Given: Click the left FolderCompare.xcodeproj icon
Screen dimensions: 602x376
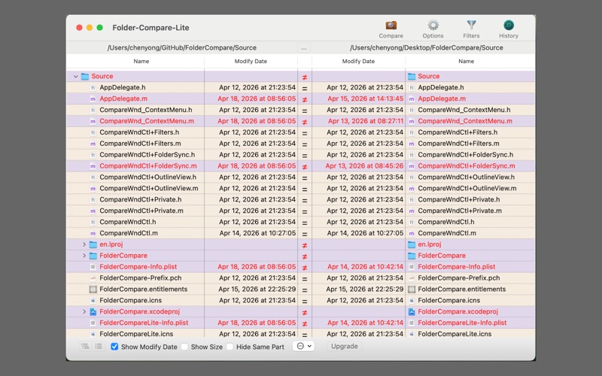Looking at the screenshot, I should pos(93,311).
